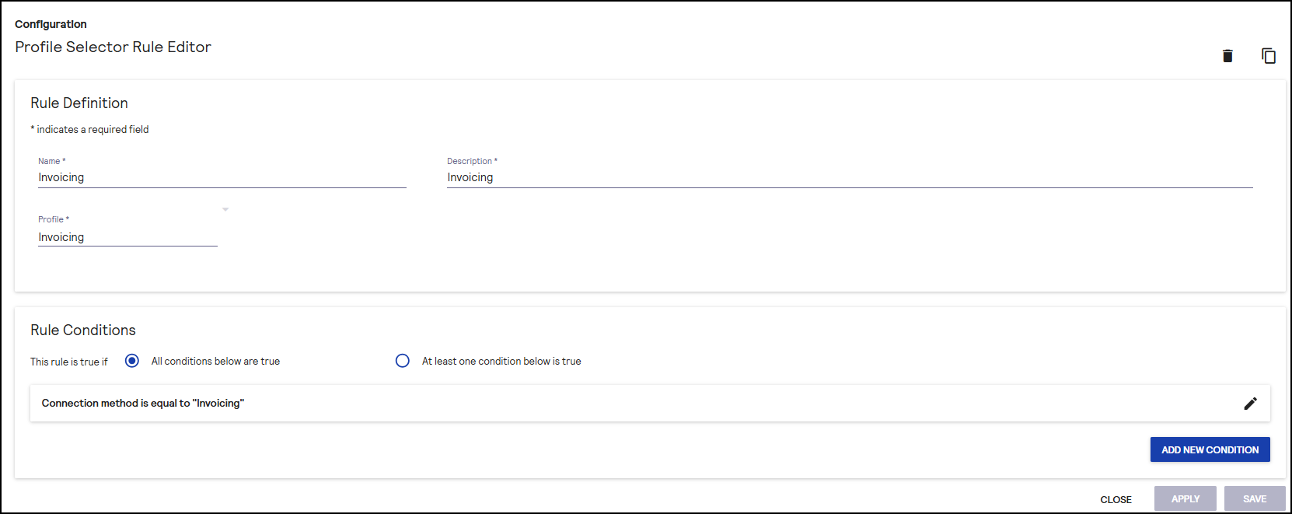This screenshot has width=1292, height=514.
Task: Click the 'All conditions below are true' label
Action: click(x=215, y=362)
